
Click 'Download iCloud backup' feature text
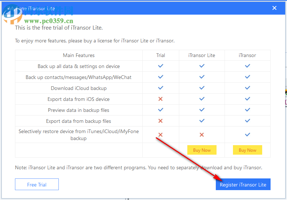[x=79, y=88]
